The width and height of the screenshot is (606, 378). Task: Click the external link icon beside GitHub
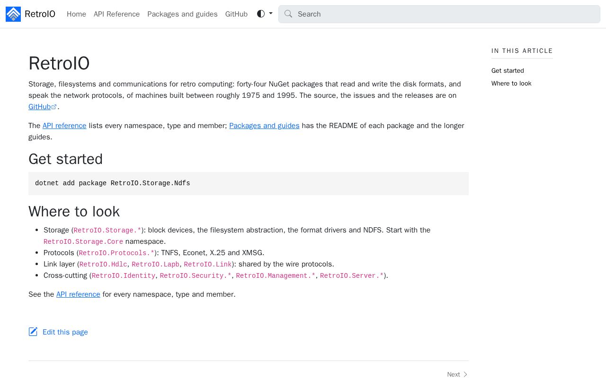click(54, 107)
